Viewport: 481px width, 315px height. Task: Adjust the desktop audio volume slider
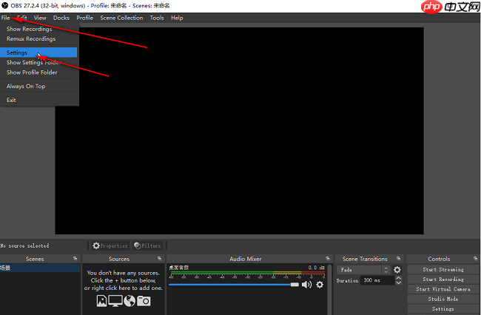[234, 285]
